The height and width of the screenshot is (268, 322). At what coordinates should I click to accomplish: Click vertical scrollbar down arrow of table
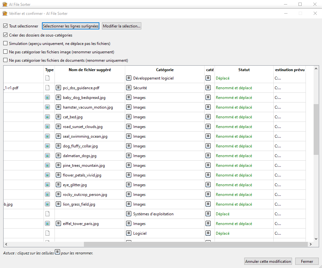[x=316, y=239]
